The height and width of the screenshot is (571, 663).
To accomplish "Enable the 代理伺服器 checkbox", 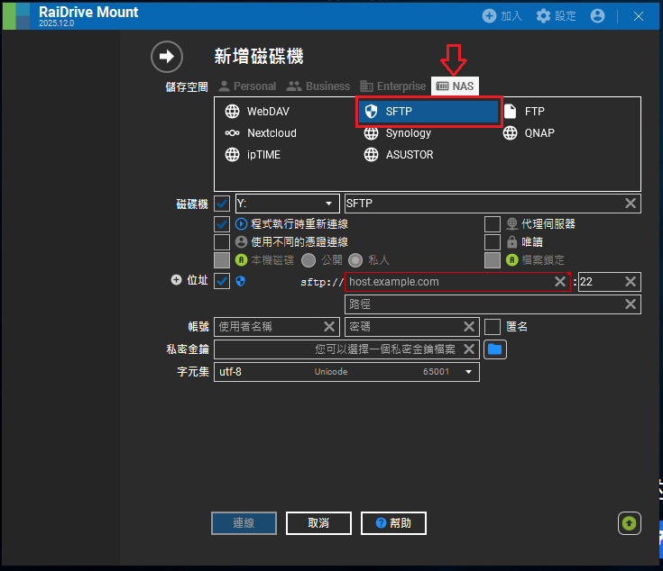I will click(x=493, y=224).
